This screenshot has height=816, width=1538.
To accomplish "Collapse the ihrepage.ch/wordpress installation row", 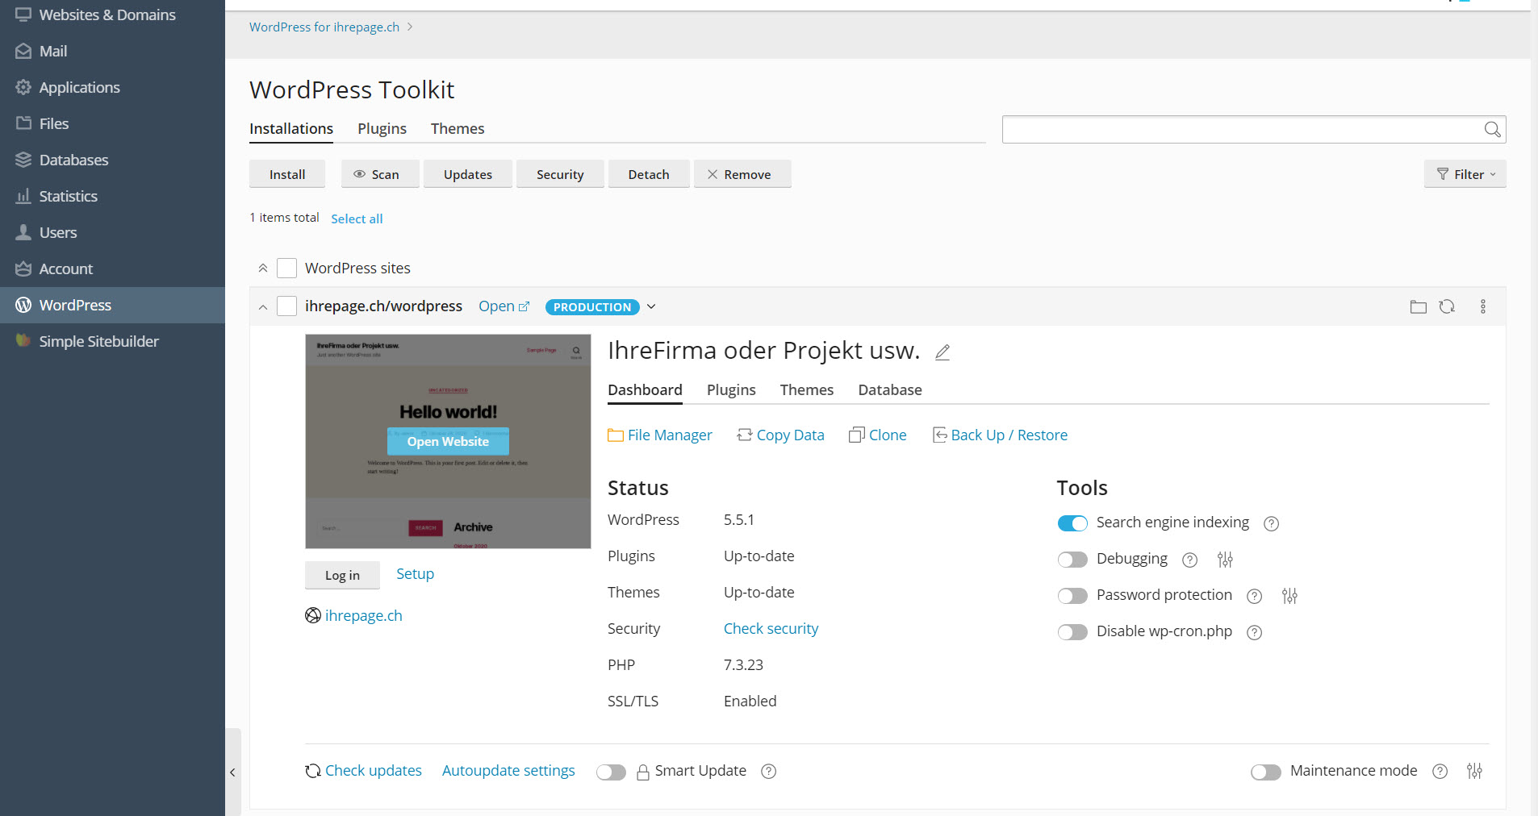I will coord(262,306).
